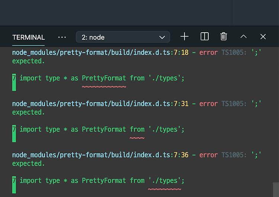279x197 pixels.
Task: Click the underlined 'from' in second error
Action: pos(137,129)
